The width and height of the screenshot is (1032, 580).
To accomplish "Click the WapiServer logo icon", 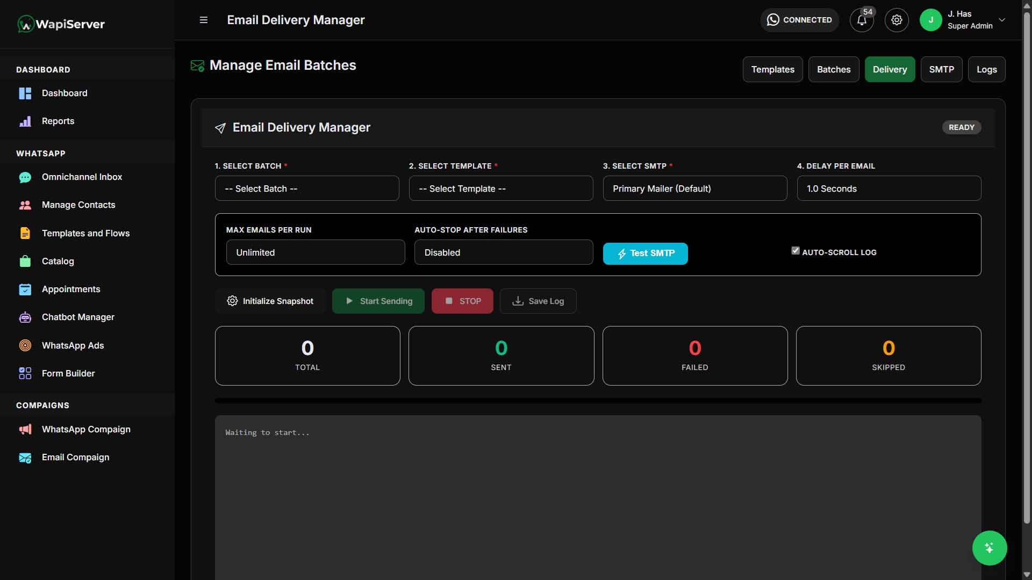I will 26,24.
